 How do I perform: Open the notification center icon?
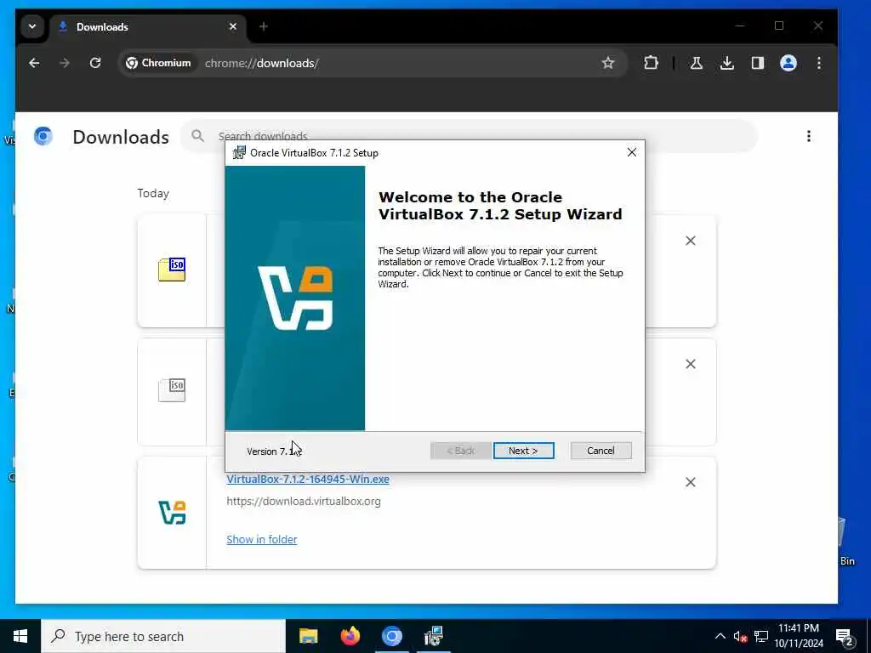(845, 636)
